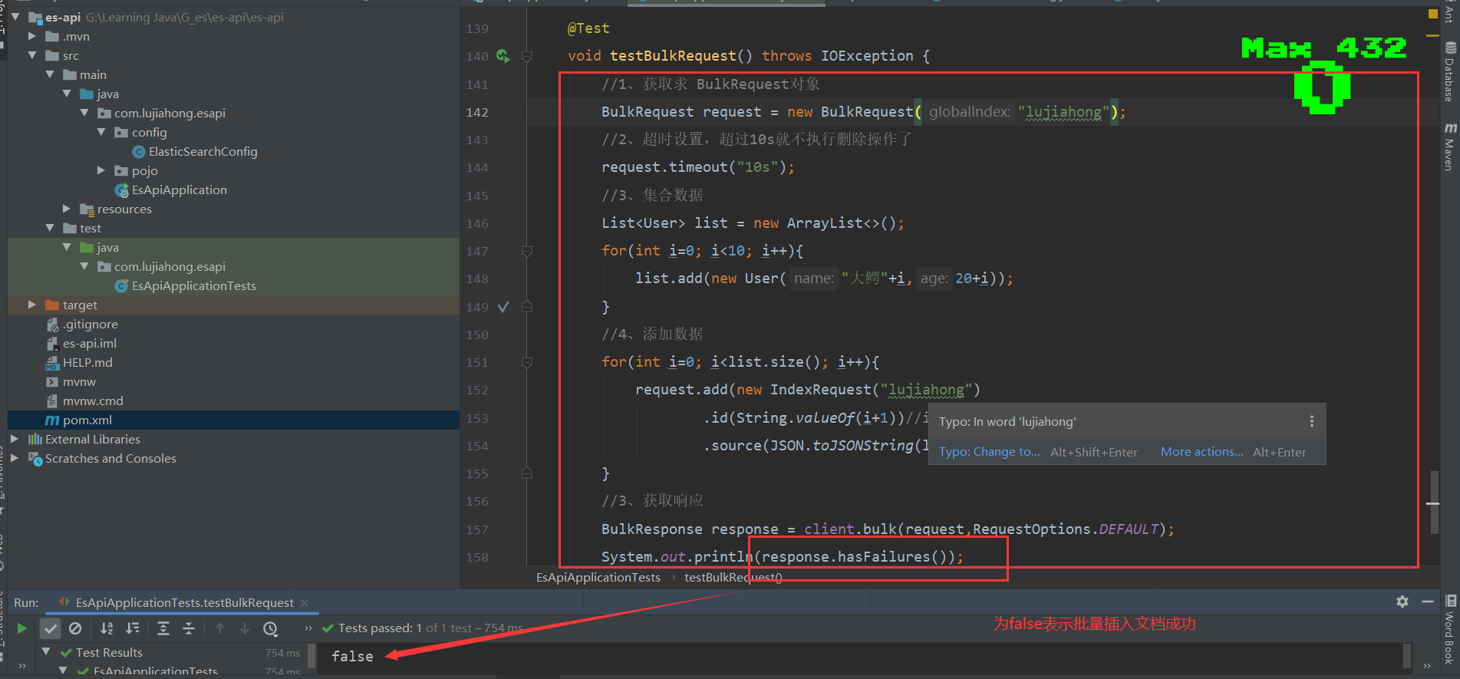Sort test results alphabetically

coord(107,628)
